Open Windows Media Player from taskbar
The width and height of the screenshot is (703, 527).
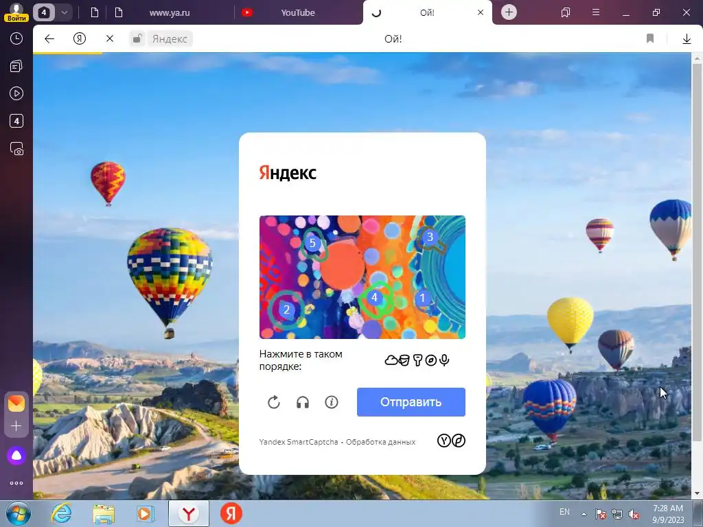(x=146, y=514)
